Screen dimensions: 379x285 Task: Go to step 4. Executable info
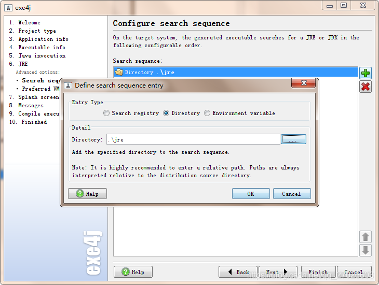click(37, 47)
